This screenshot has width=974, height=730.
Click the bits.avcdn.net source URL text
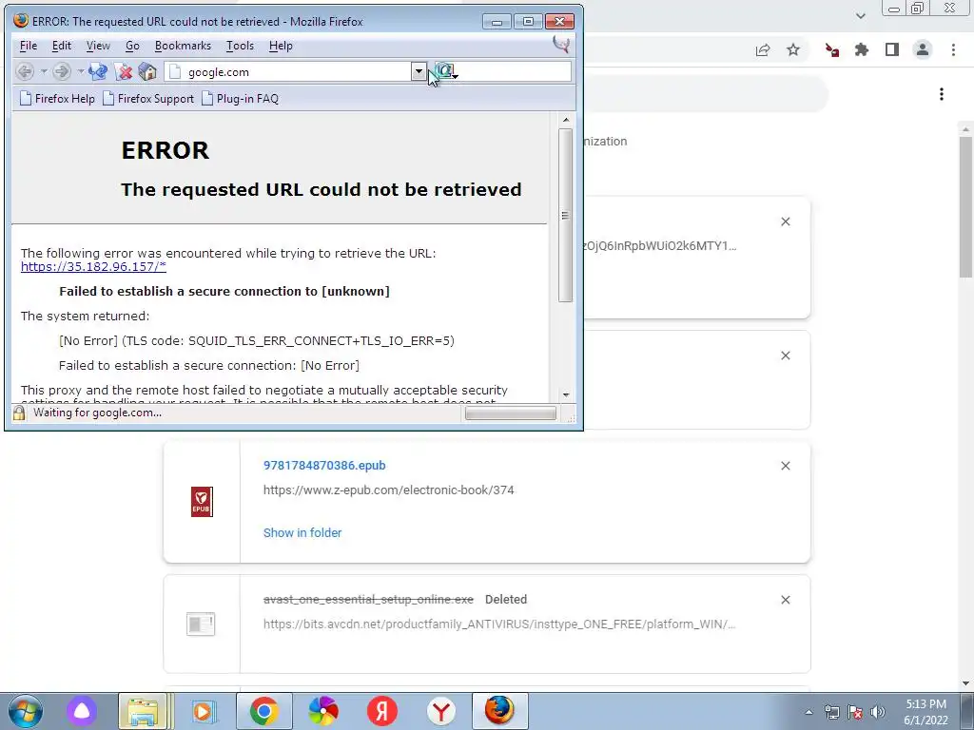(499, 624)
